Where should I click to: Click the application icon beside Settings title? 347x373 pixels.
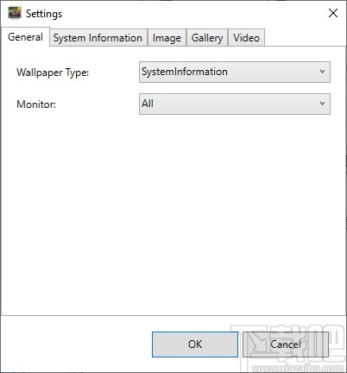[15, 13]
